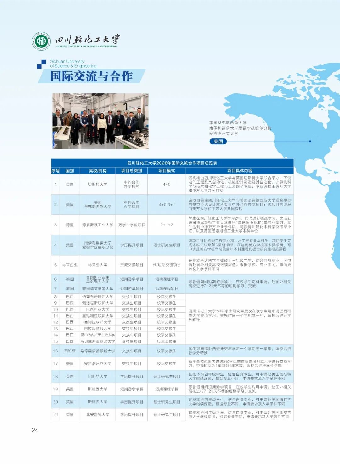Select the '北安普顿大学' cell

click(x=98, y=415)
